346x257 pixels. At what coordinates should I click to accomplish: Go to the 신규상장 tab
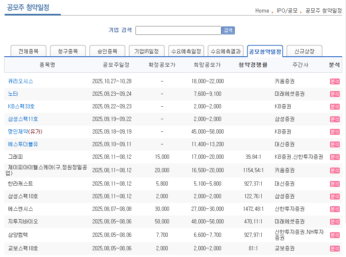[304, 51]
